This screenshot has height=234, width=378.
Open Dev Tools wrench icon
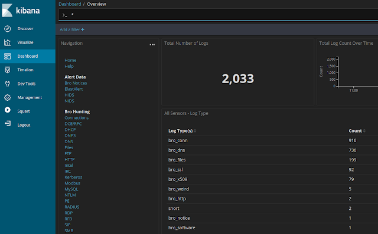pyautogui.click(x=8, y=84)
